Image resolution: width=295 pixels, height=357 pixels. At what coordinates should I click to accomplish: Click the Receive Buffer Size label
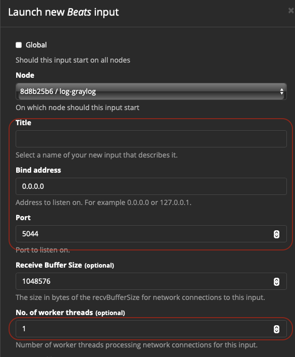click(x=49, y=265)
